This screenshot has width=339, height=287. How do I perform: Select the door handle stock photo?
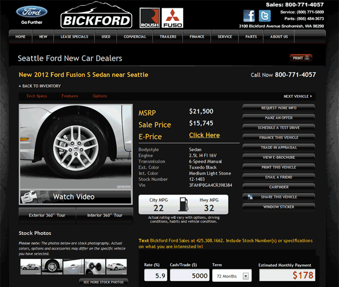pyautogui.click(x=73, y=267)
